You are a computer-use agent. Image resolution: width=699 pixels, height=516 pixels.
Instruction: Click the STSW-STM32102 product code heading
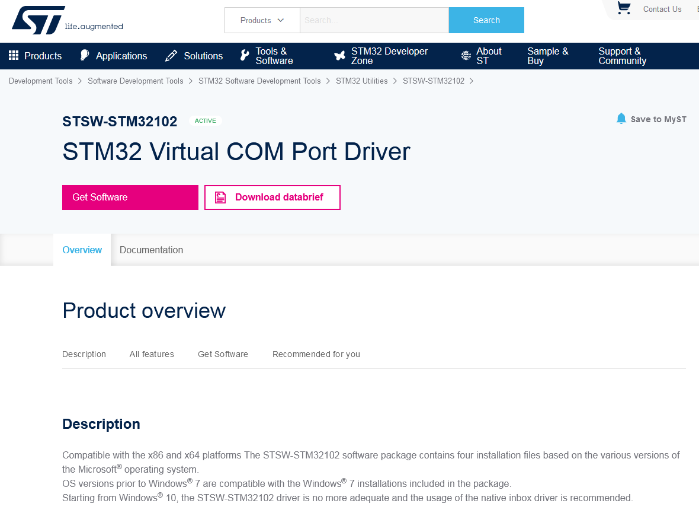pos(120,122)
